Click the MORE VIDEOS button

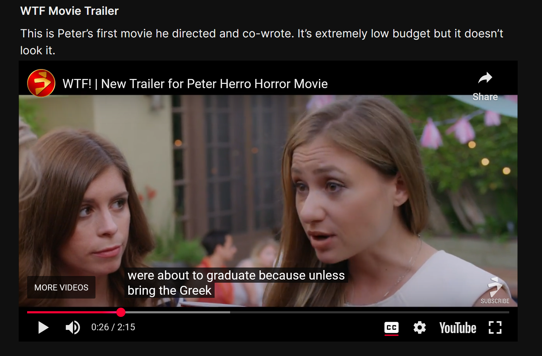61,287
